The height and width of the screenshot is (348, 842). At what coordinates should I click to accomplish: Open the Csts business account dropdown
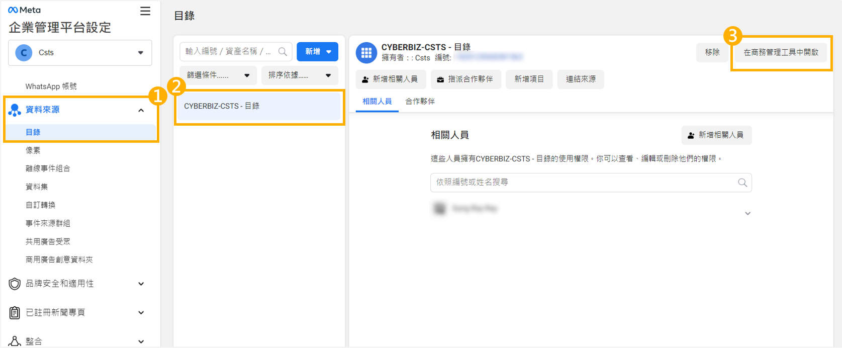click(80, 53)
